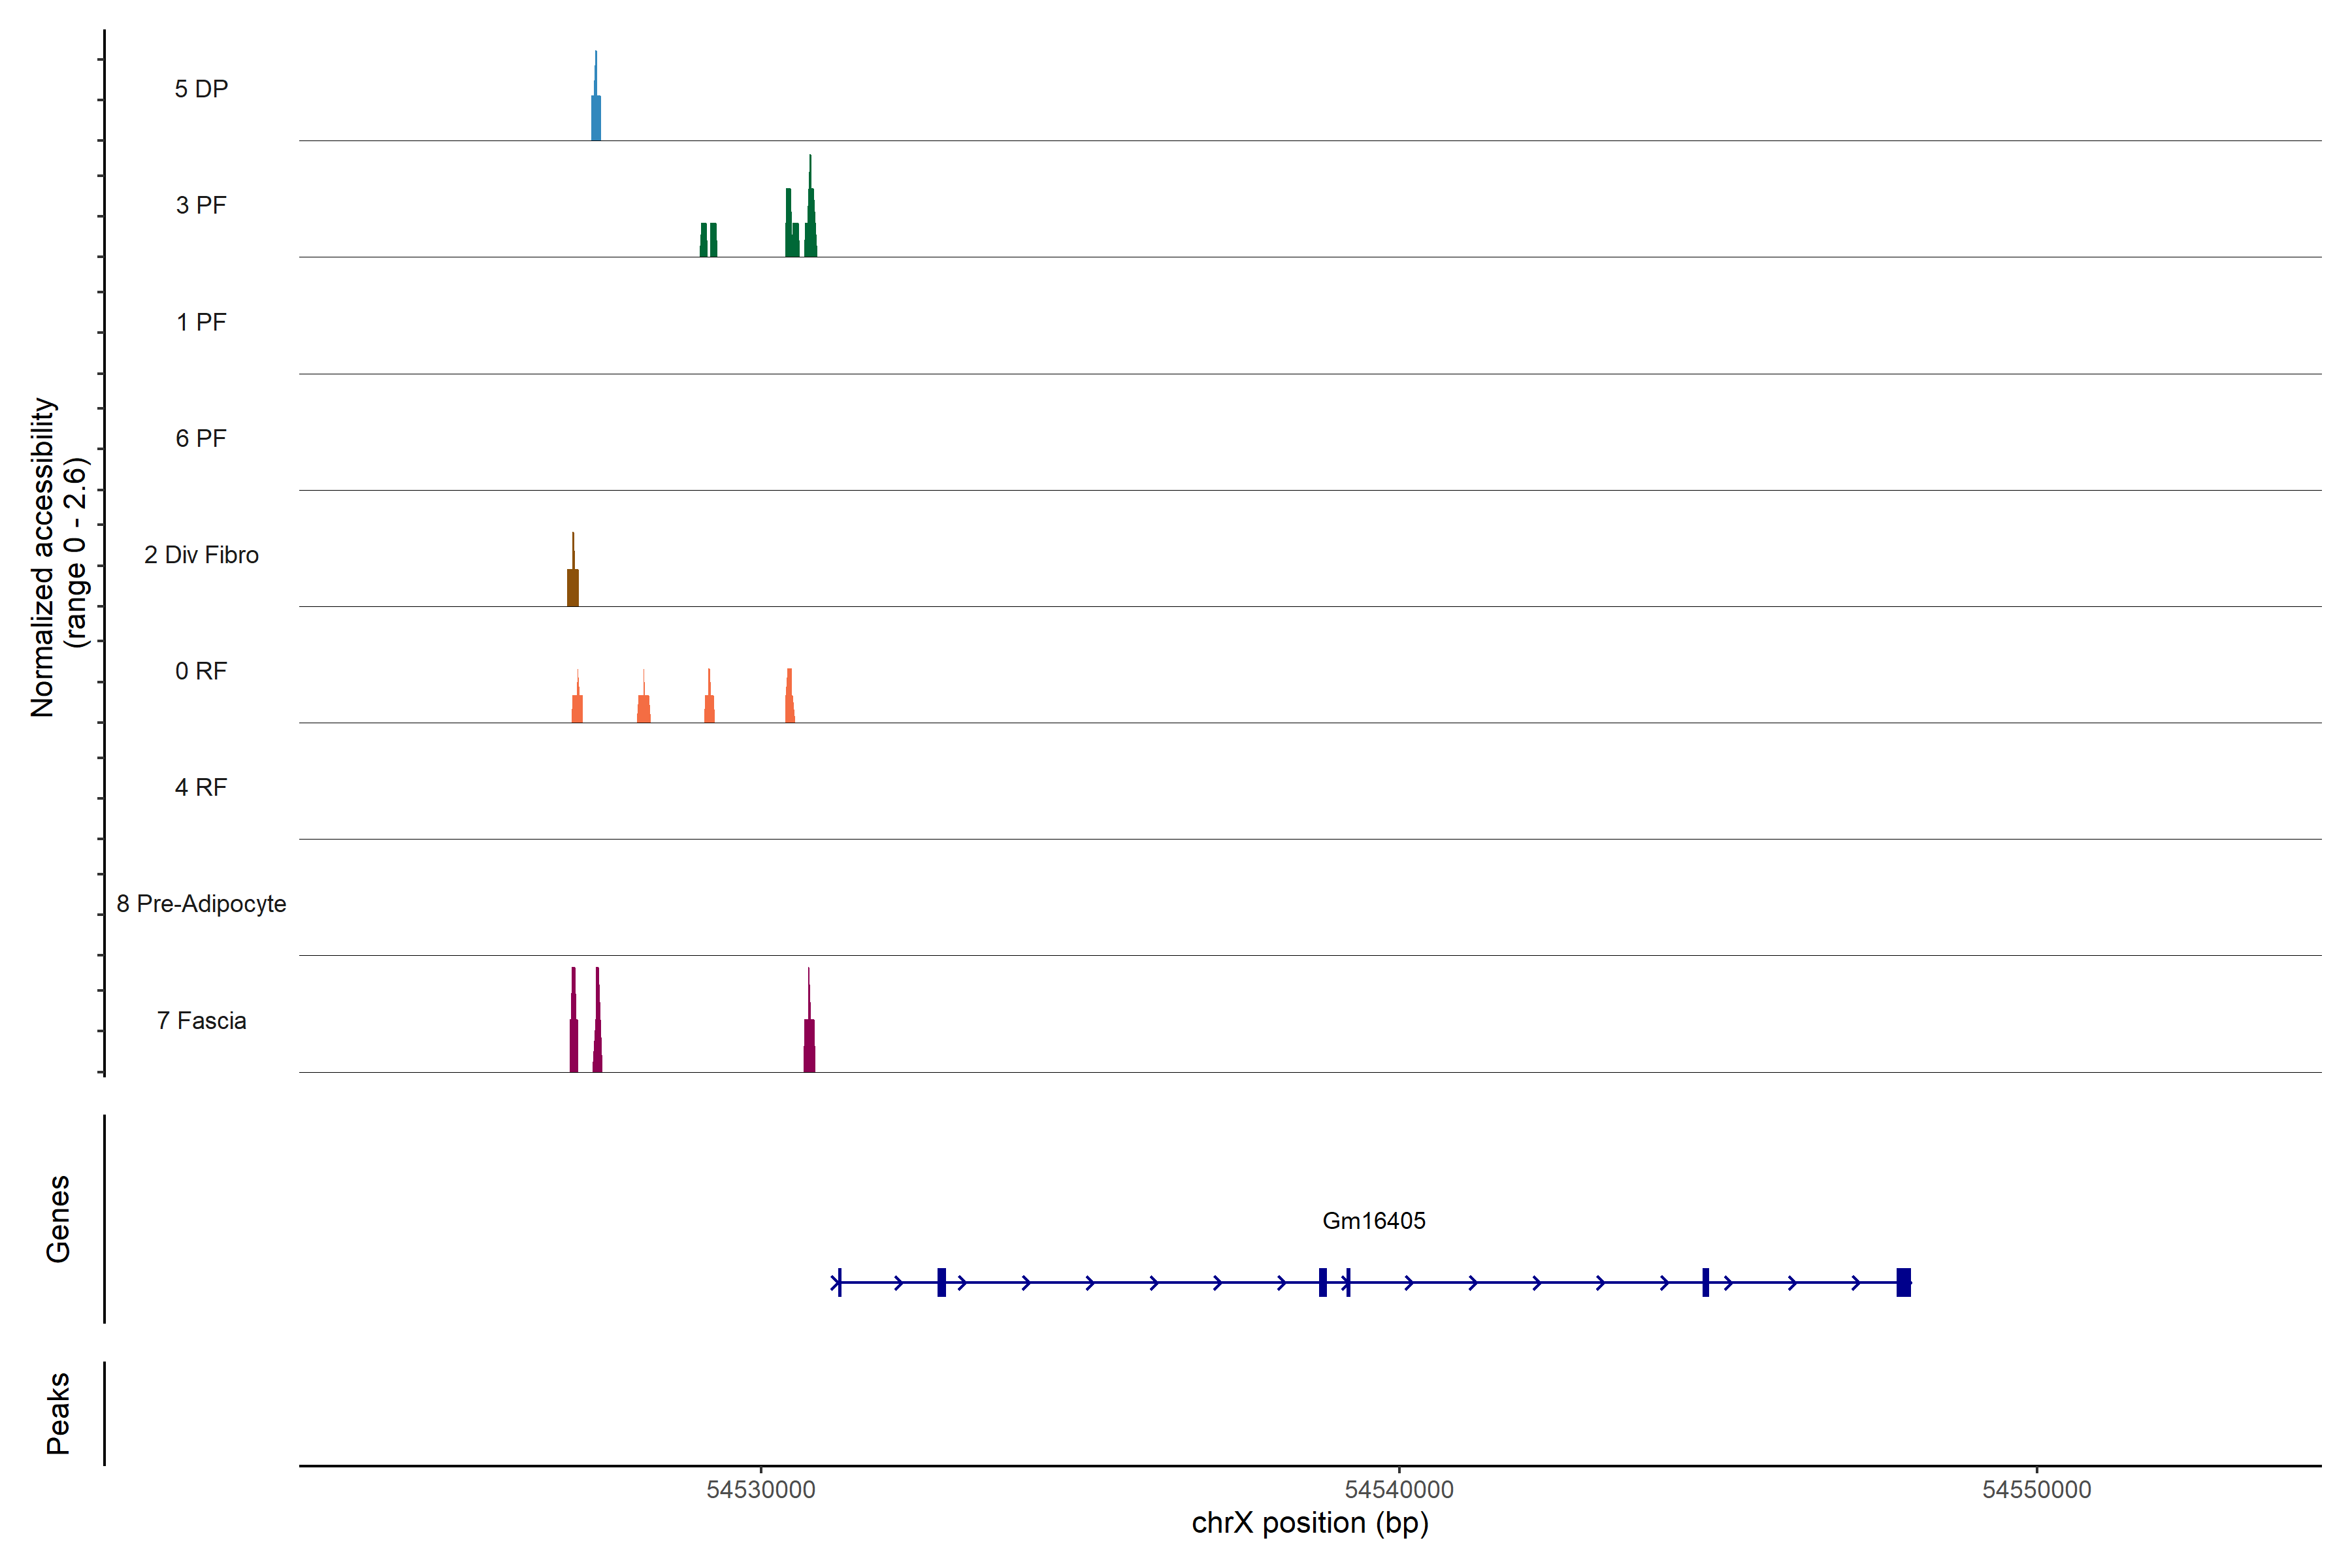Click the Peaks panel label
Viewport: 2352px width, 1568px height.
tap(58, 1413)
